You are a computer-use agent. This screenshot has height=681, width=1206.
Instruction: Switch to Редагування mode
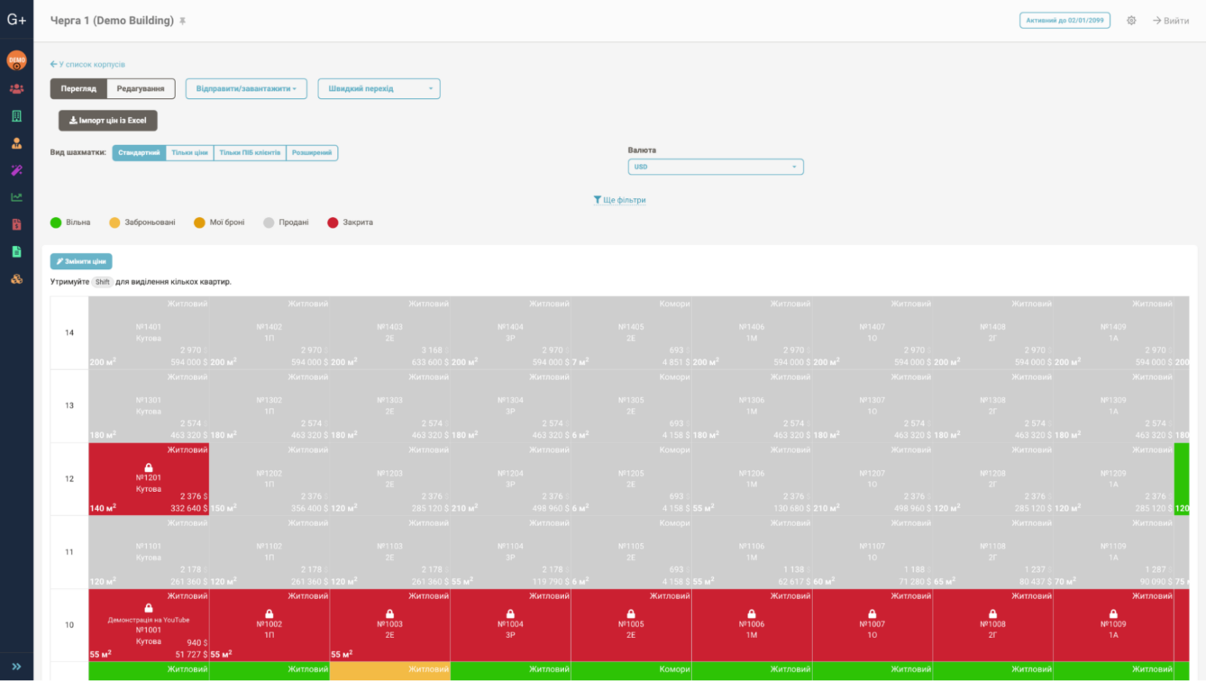tap(141, 88)
